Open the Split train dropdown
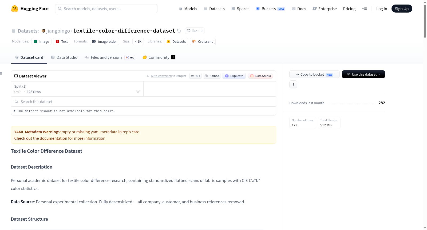The image size is (427, 230). [77, 89]
